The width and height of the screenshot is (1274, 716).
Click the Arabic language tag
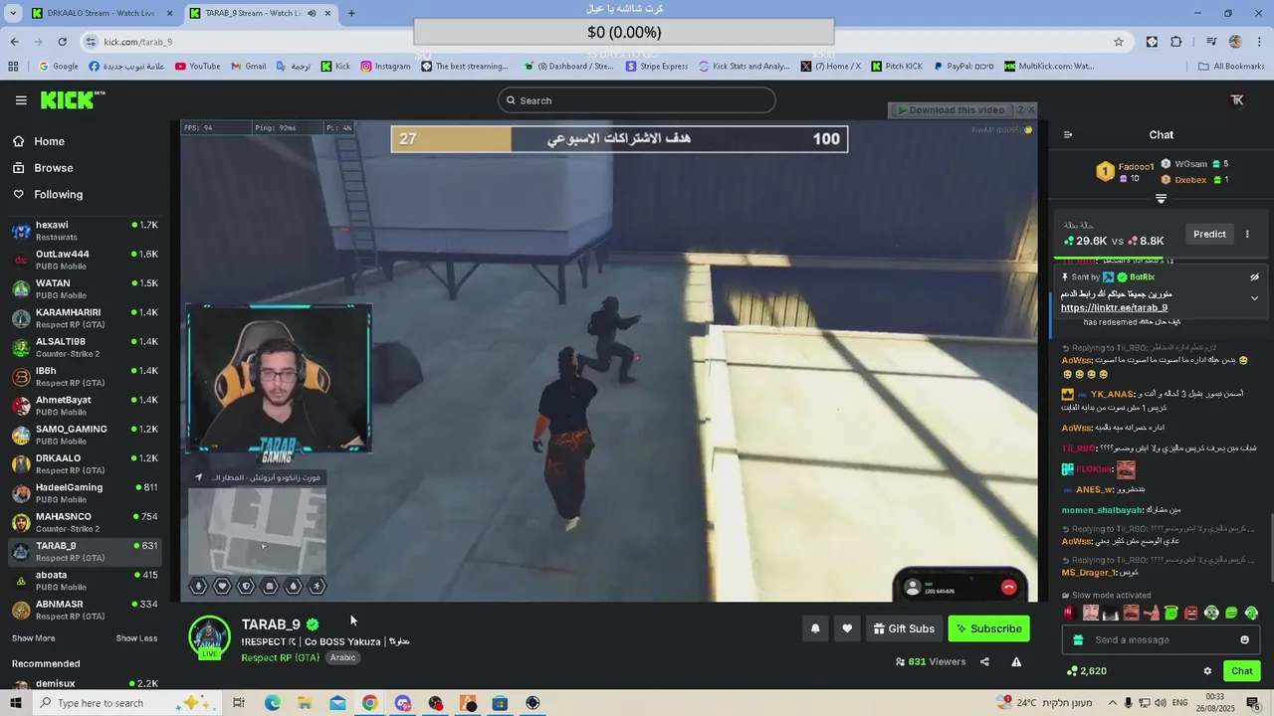(342, 657)
